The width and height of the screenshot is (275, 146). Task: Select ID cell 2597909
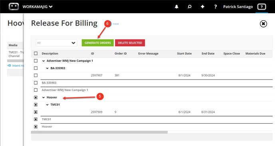(97, 112)
